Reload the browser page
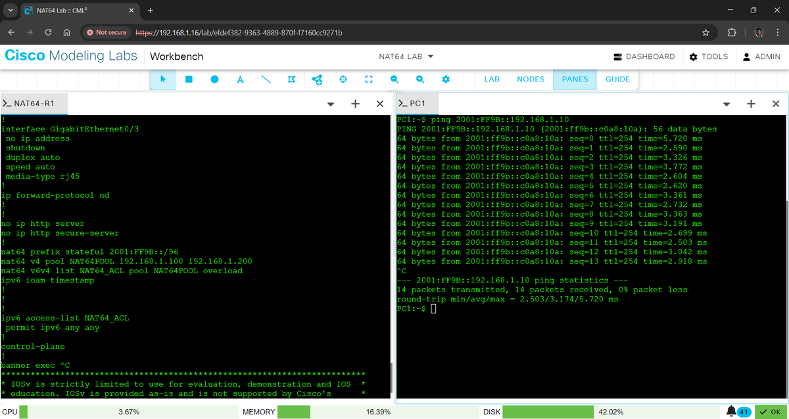 pos(48,32)
